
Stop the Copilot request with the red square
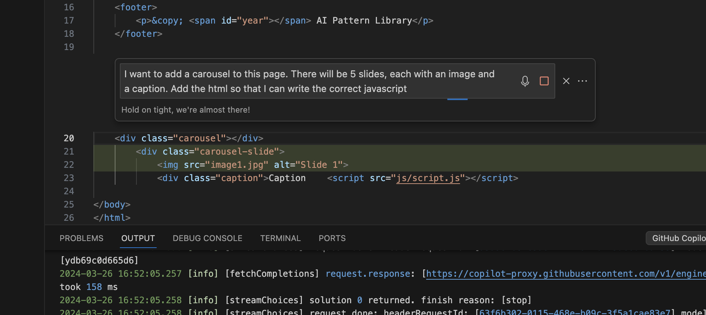pos(544,81)
